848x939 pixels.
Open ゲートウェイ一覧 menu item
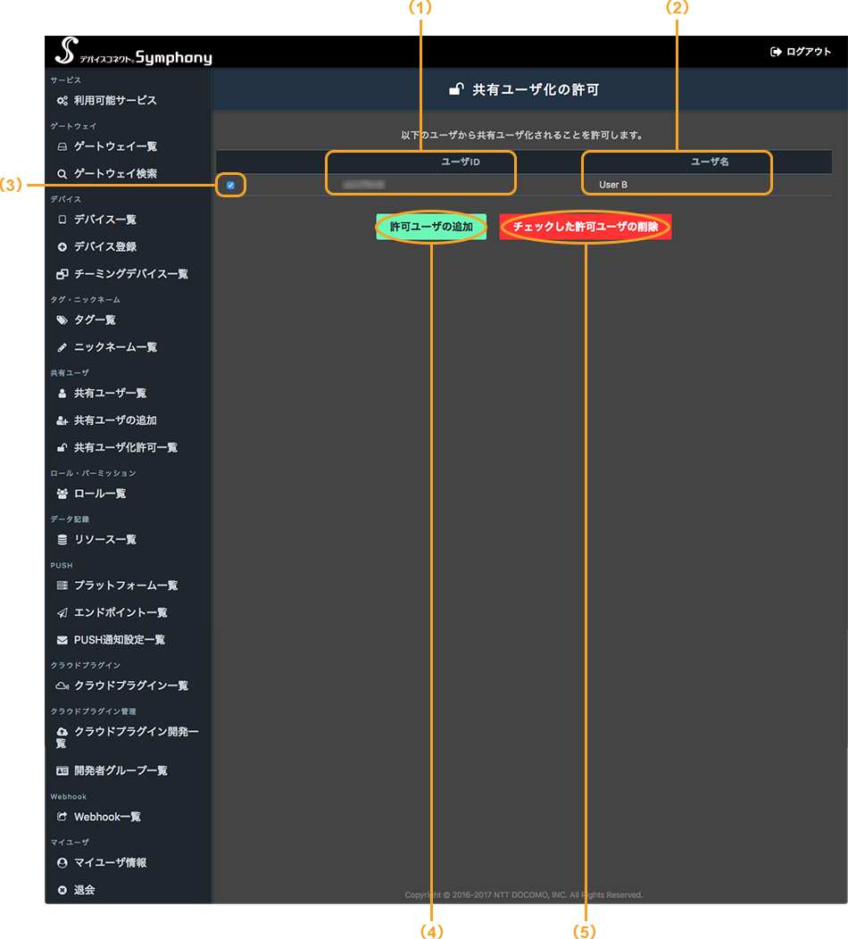click(x=115, y=146)
